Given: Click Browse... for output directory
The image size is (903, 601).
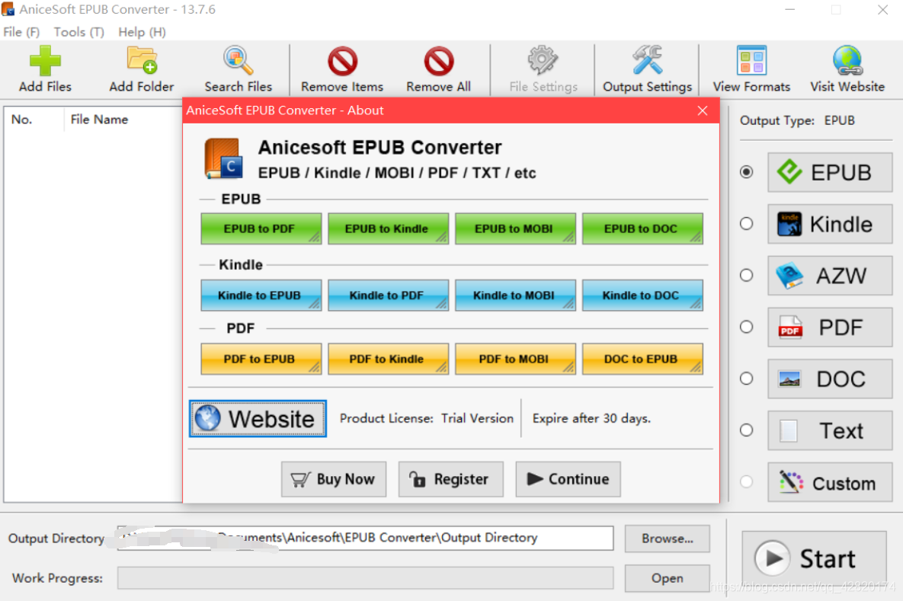Looking at the screenshot, I should (668, 539).
